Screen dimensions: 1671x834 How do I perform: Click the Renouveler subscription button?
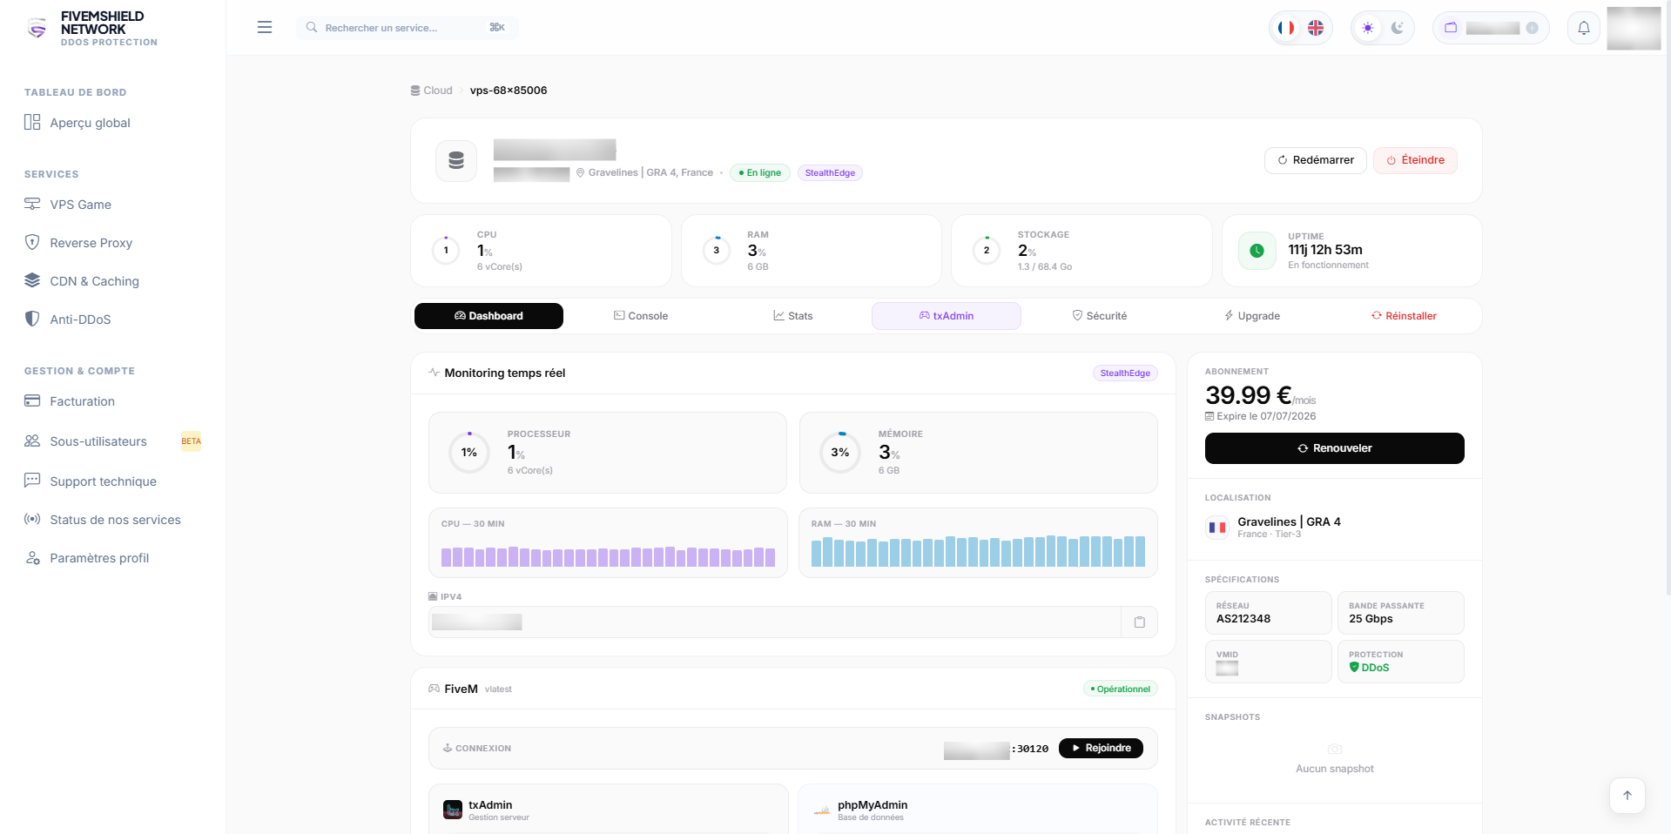point(1334,448)
